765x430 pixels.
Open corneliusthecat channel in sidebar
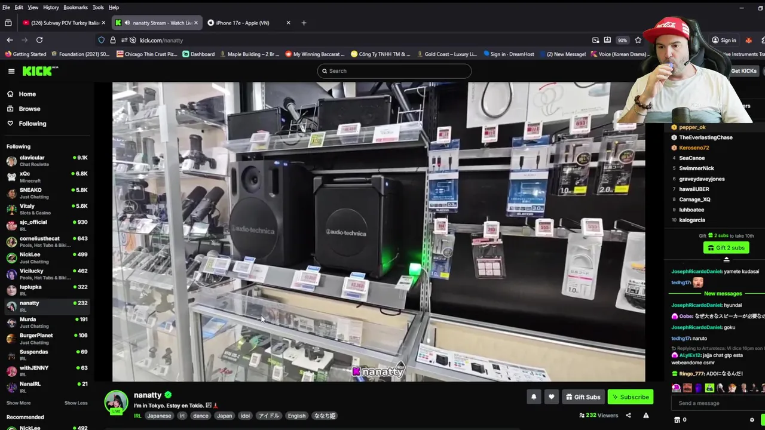(47, 241)
